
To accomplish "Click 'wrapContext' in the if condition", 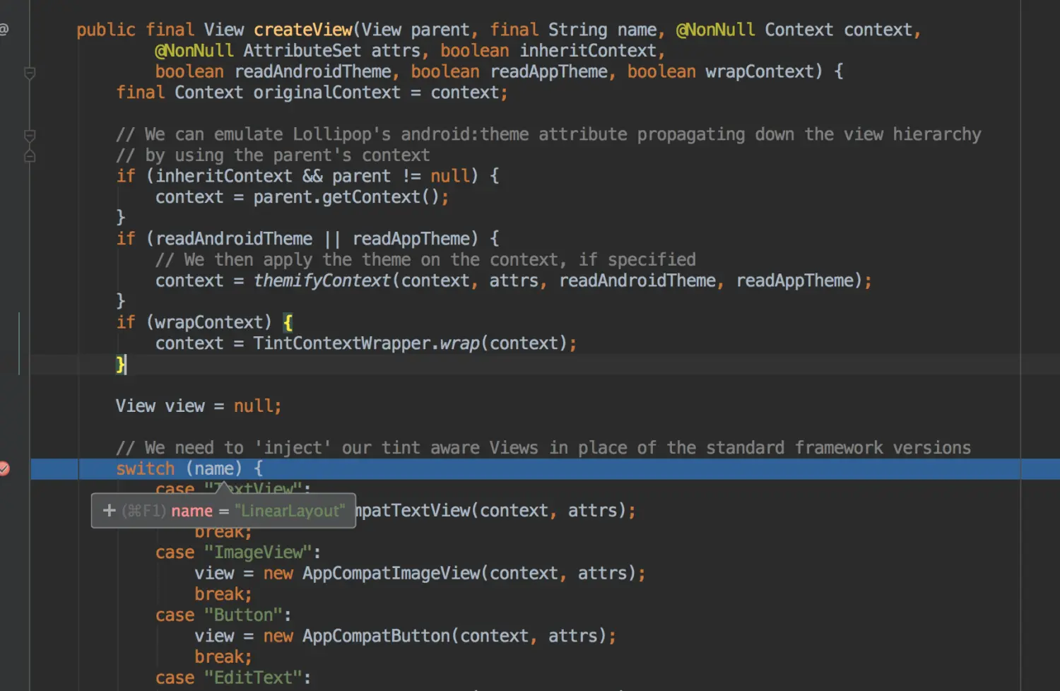I will click(x=209, y=322).
